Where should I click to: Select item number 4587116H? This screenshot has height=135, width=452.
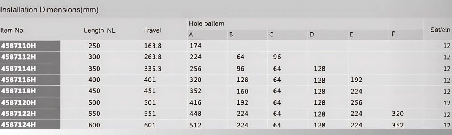click(18, 79)
